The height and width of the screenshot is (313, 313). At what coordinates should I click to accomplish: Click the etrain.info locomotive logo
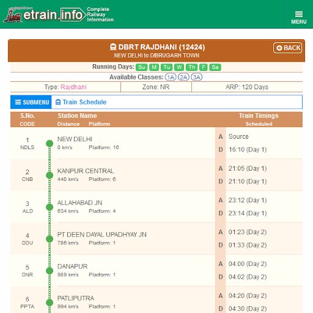click(58, 15)
